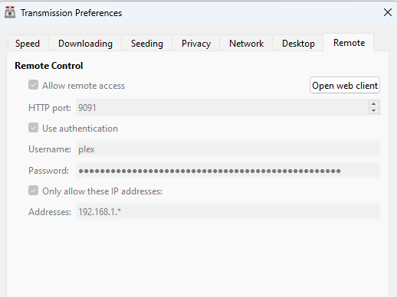The height and width of the screenshot is (297, 397).
Task: Click the Addresses field with 192.168.1.*
Action: tap(228, 211)
